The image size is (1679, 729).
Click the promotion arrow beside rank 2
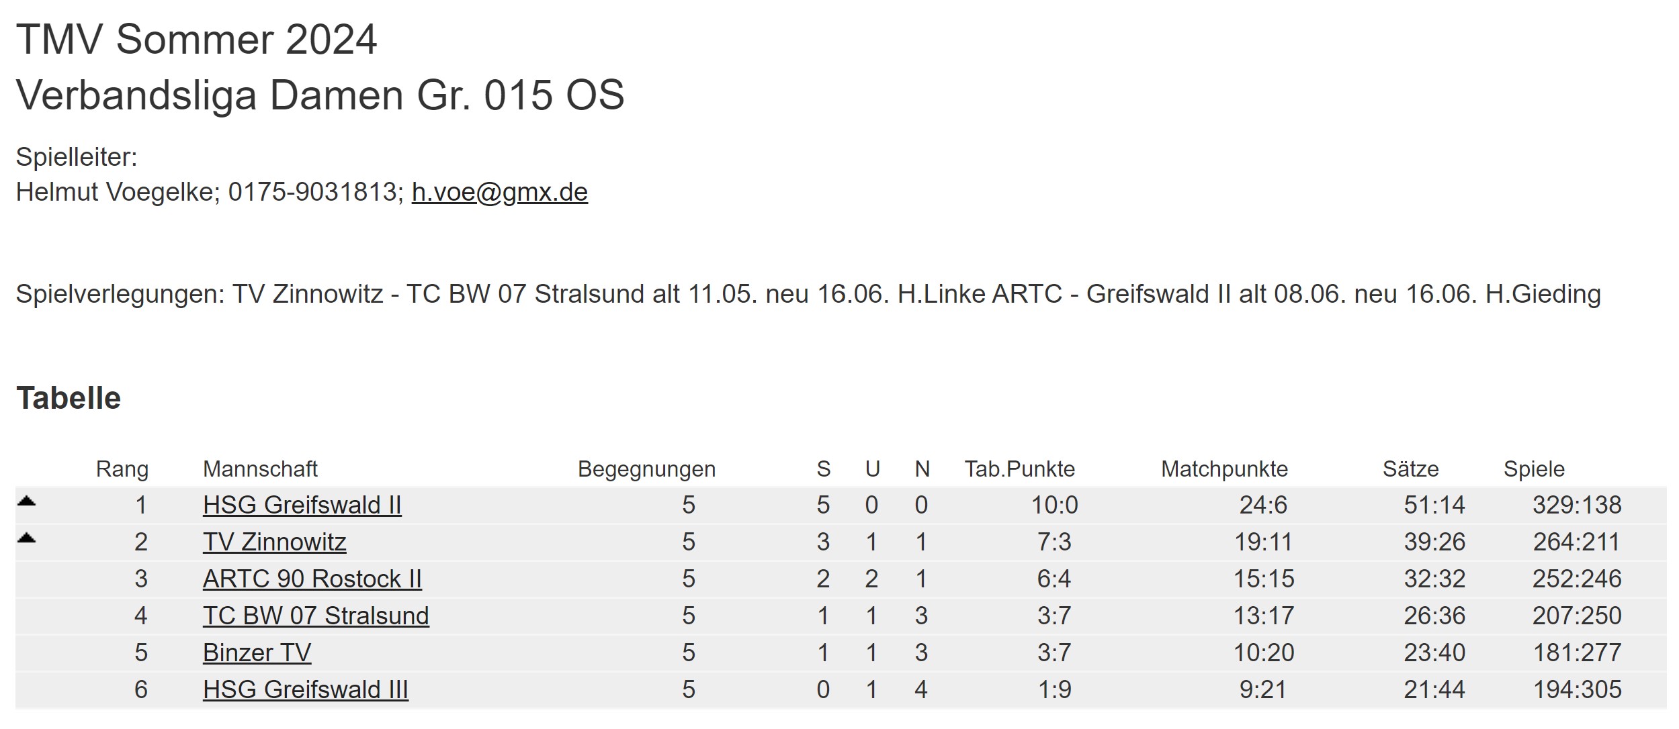pyautogui.click(x=26, y=537)
